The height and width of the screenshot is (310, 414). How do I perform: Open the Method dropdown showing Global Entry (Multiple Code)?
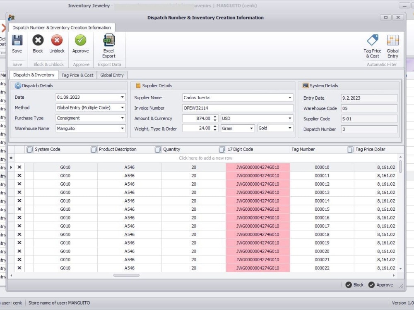[123, 107]
